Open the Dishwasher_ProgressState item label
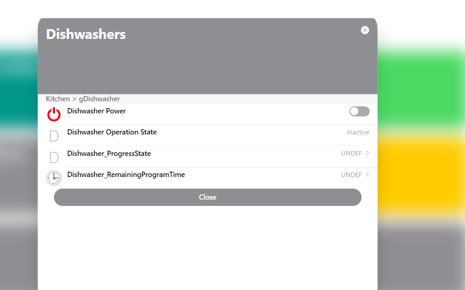Image resolution: width=465 pixels, height=290 pixels. coord(109,154)
